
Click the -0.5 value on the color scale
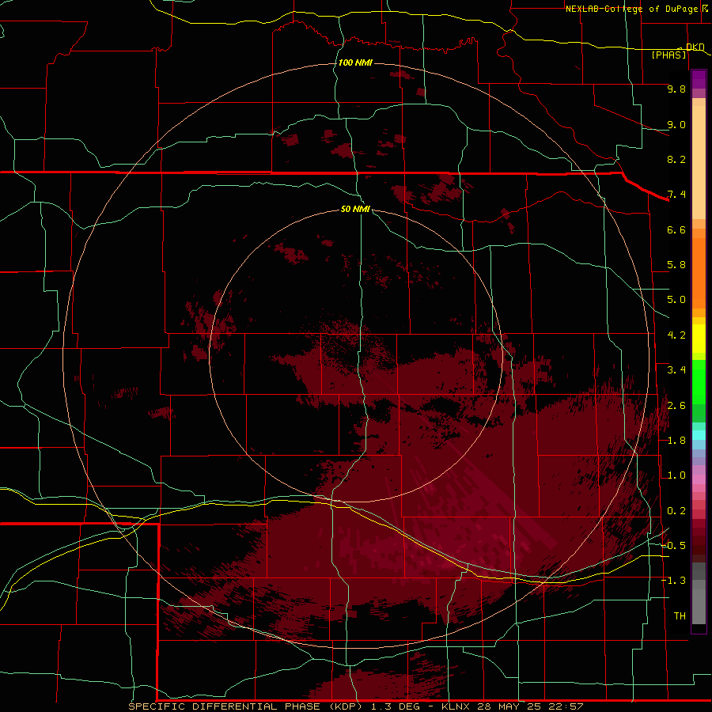point(673,546)
